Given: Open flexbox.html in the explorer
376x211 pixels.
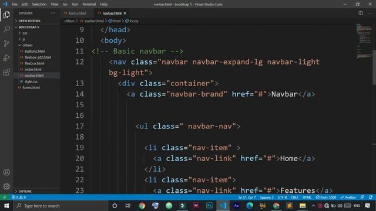Looking at the screenshot, I should 34,63.
